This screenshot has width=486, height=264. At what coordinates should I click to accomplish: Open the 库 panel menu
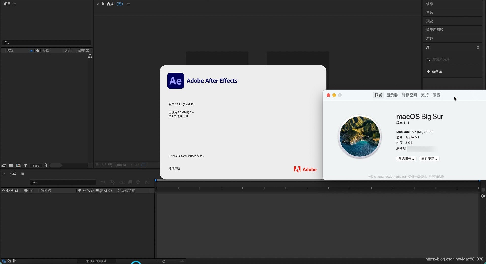click(x=478, y=47)
